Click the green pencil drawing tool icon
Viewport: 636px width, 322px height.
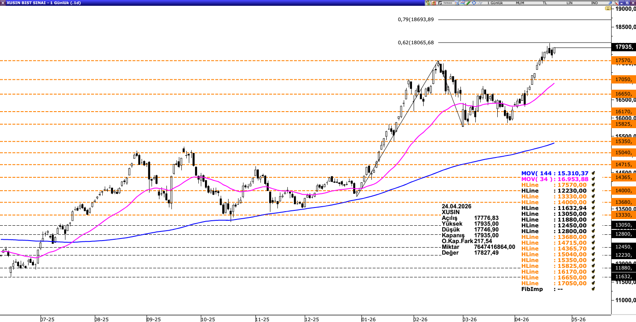coord(468,3)
